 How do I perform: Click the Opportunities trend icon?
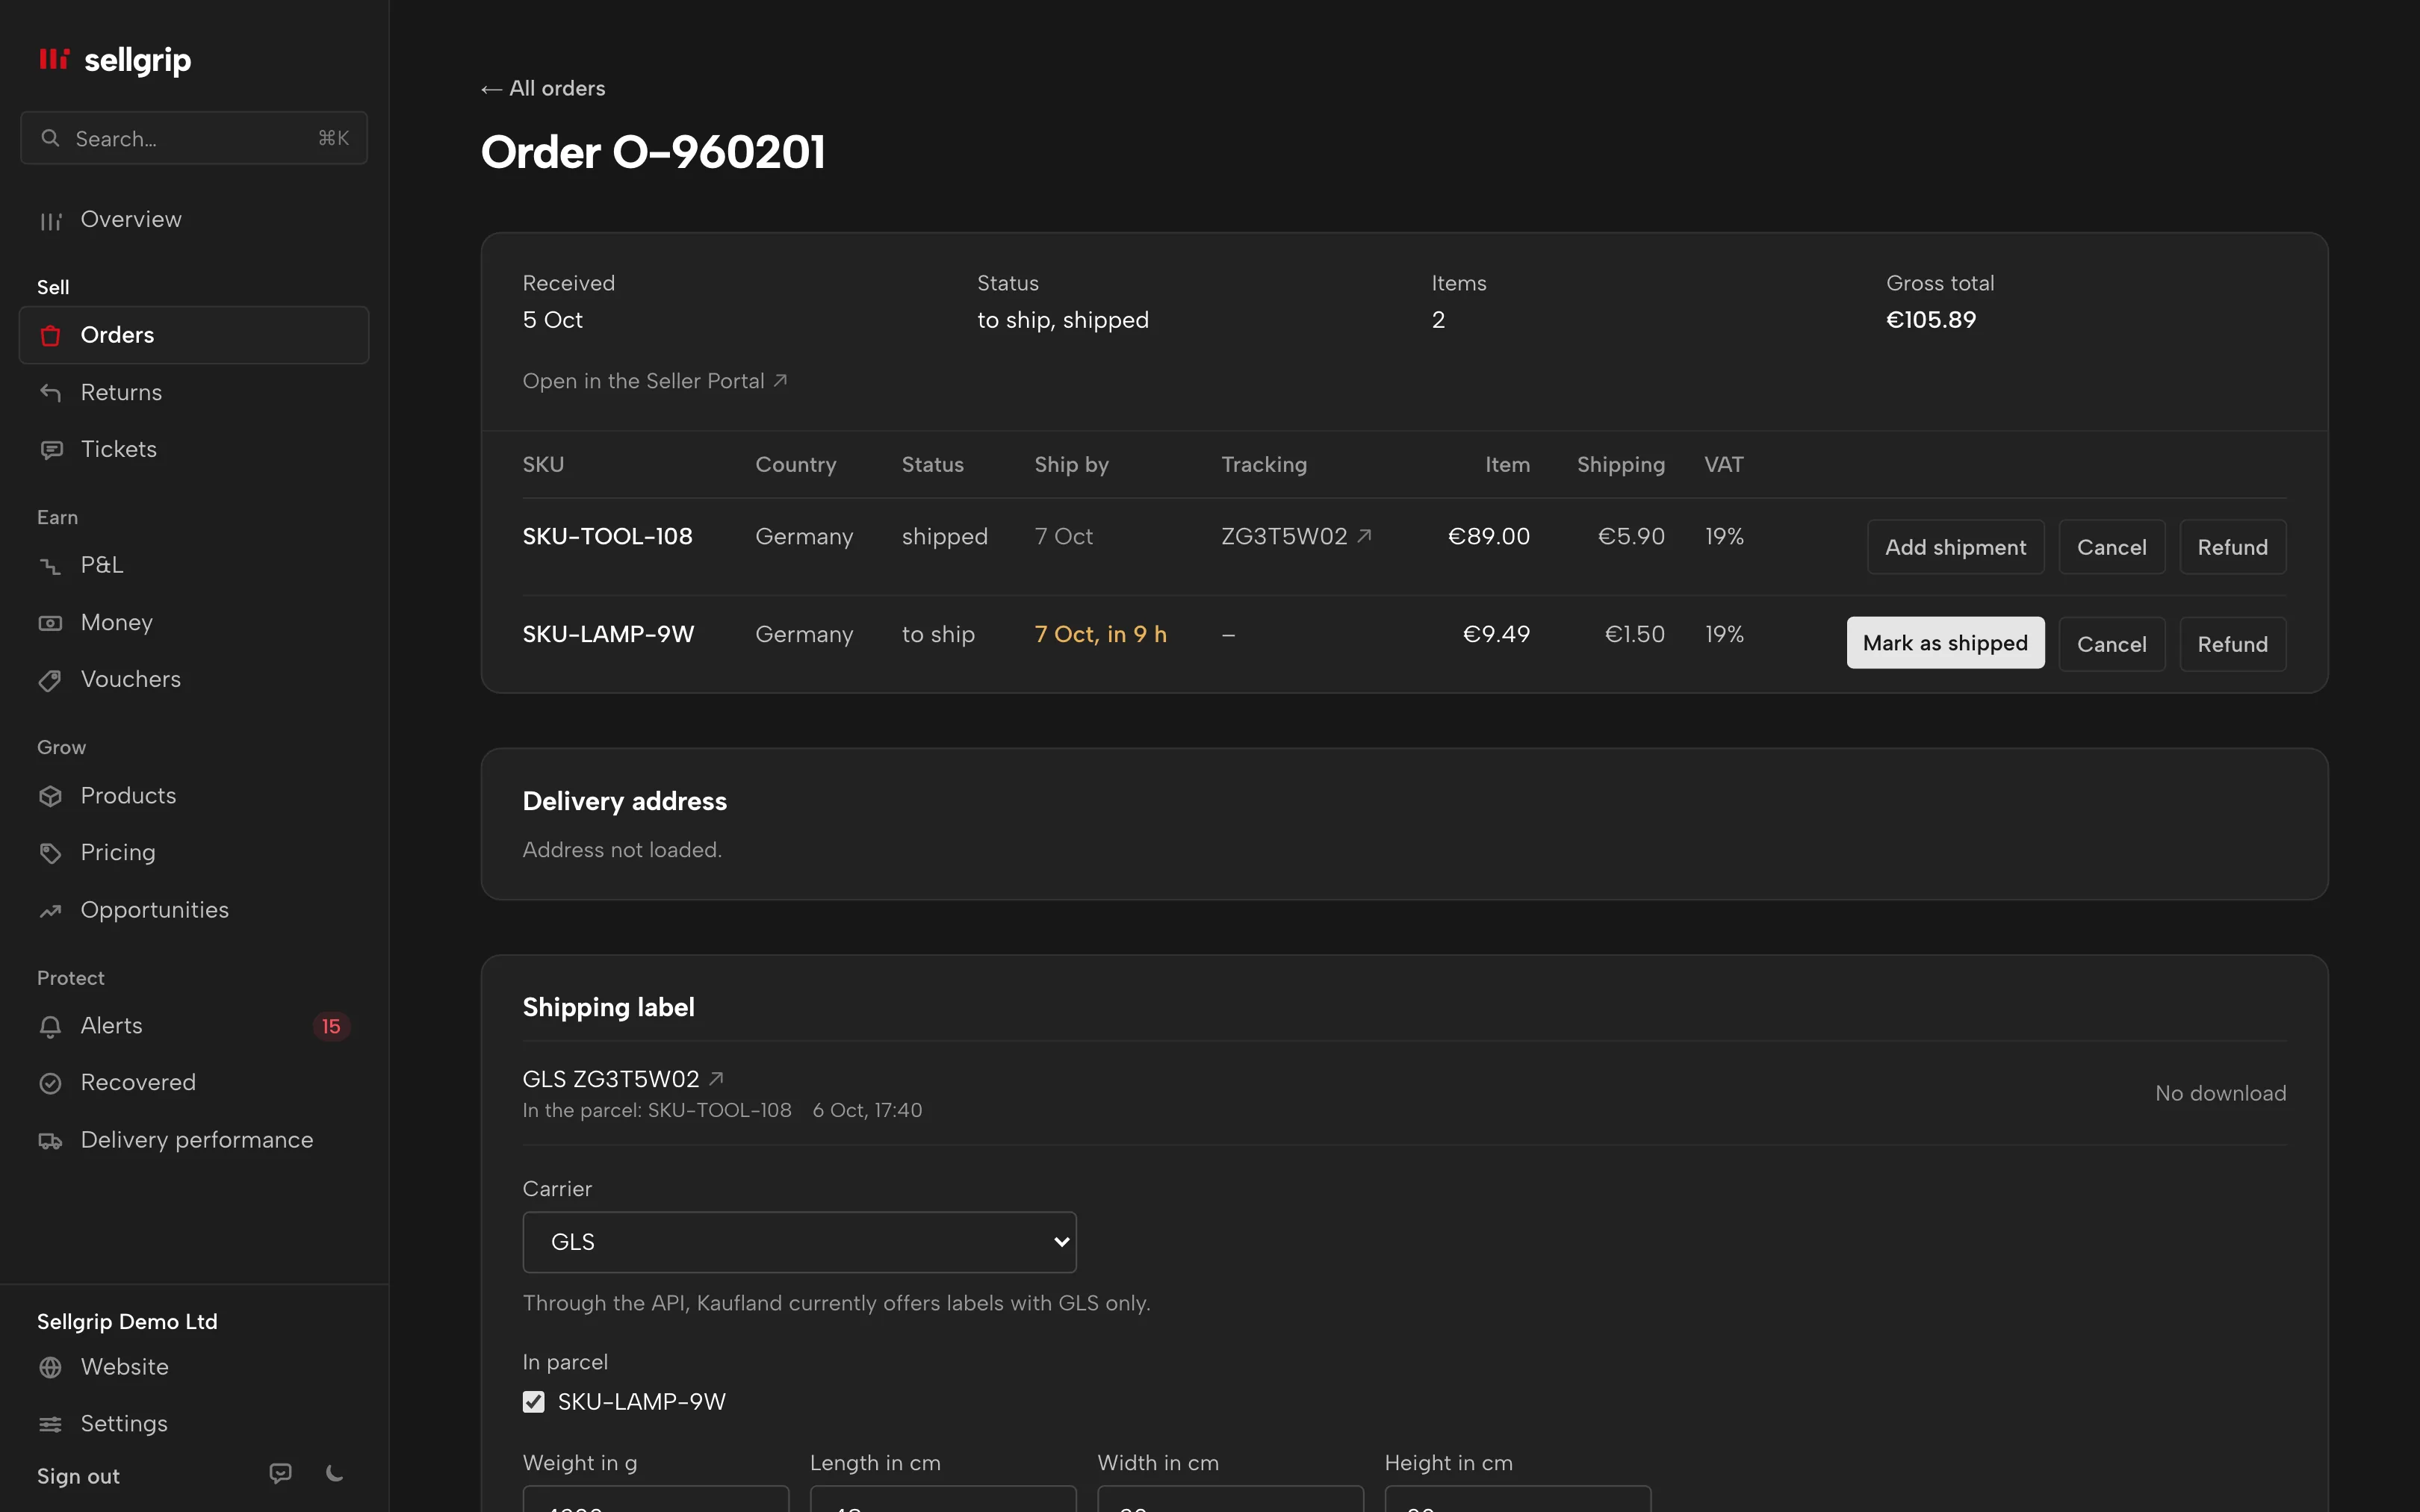[x=50, y=911]
